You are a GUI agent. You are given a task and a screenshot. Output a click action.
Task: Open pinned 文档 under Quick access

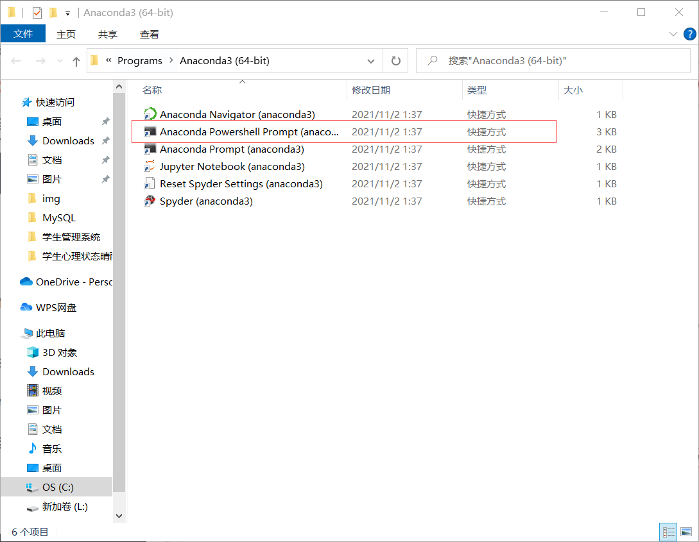pos(52,160)
